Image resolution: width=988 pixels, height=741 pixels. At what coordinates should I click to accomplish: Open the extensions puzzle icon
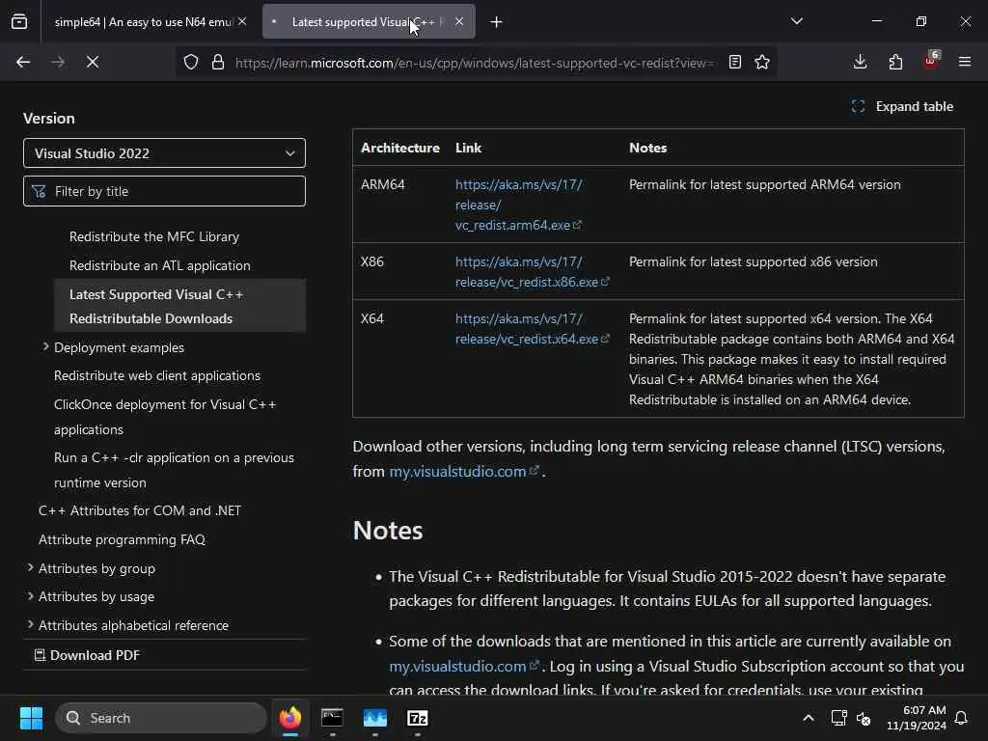pyautogui.click(x=895, y=62)
